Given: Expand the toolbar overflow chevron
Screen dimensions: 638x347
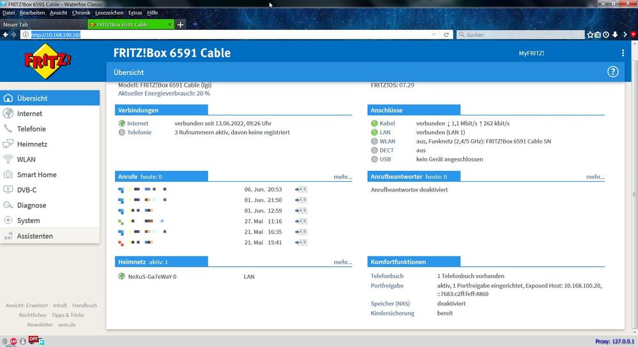Looking at the screenshot, I should coord(625,35).
